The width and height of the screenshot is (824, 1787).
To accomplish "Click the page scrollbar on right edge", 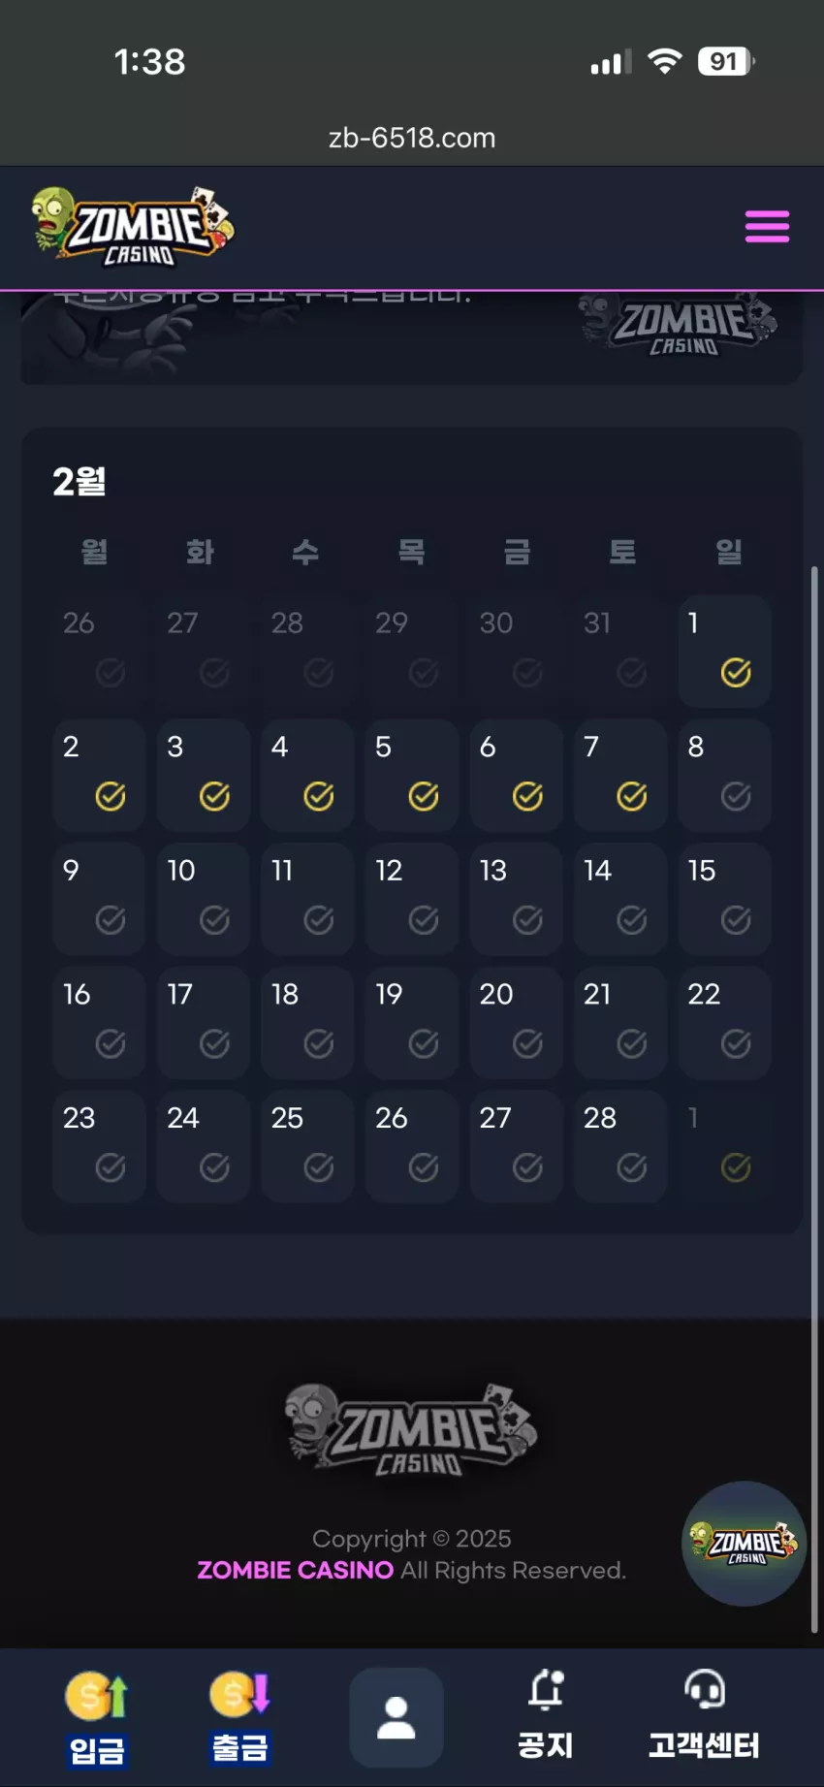I will point(816,1101).
